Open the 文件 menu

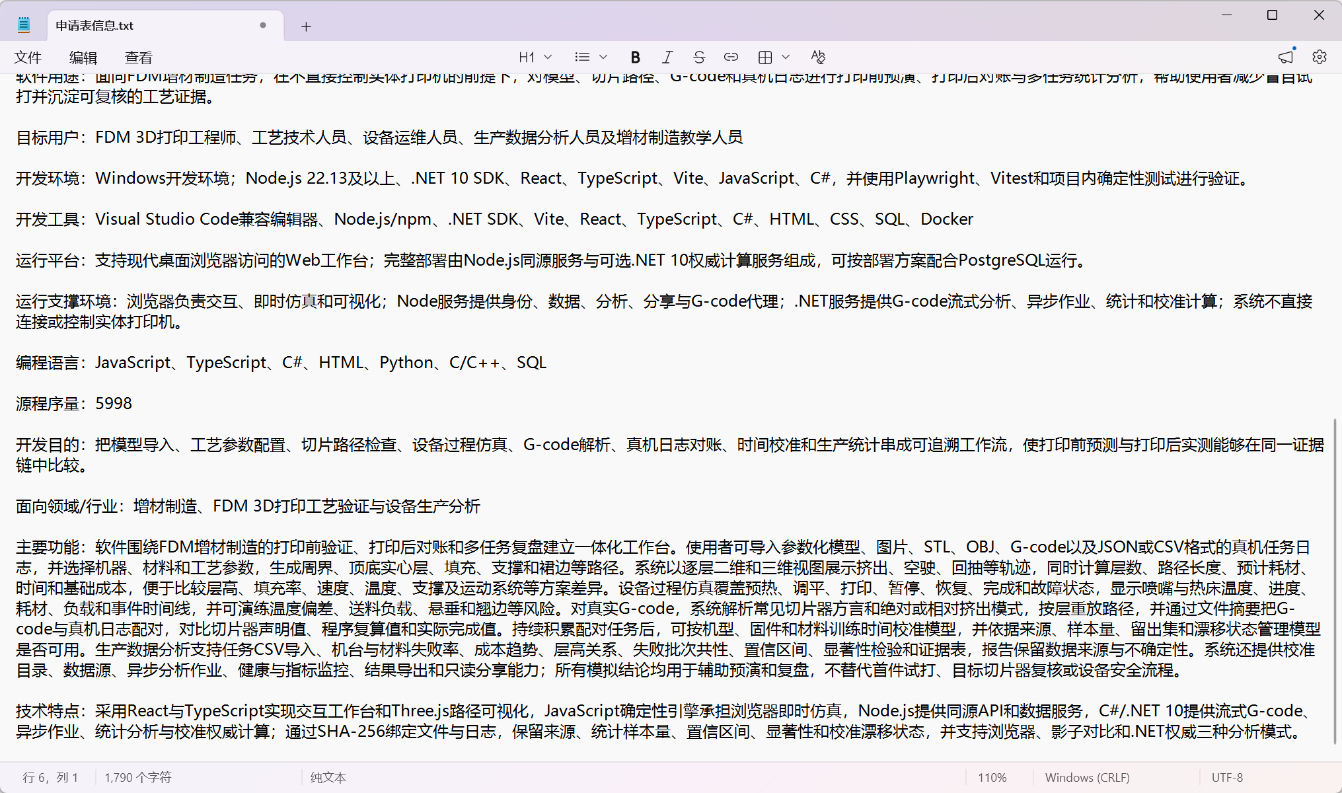click(x=28, y=57)
